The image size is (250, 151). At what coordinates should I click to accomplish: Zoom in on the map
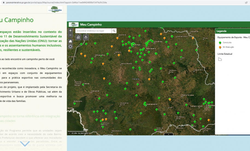(x=70, y=31)
